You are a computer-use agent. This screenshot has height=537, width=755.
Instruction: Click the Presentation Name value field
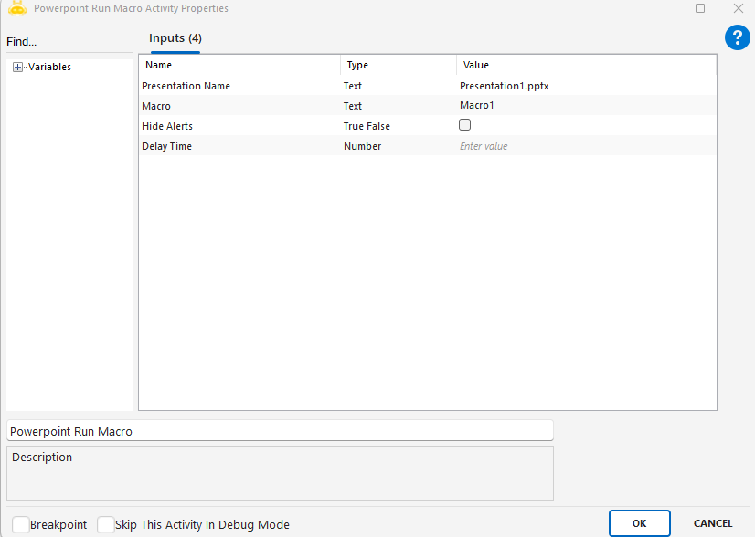pyautogui.click(x=585, y=86)
